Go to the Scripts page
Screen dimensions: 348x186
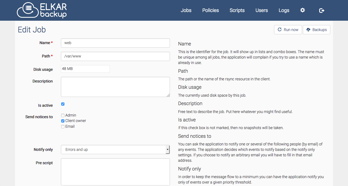[237, 10]
